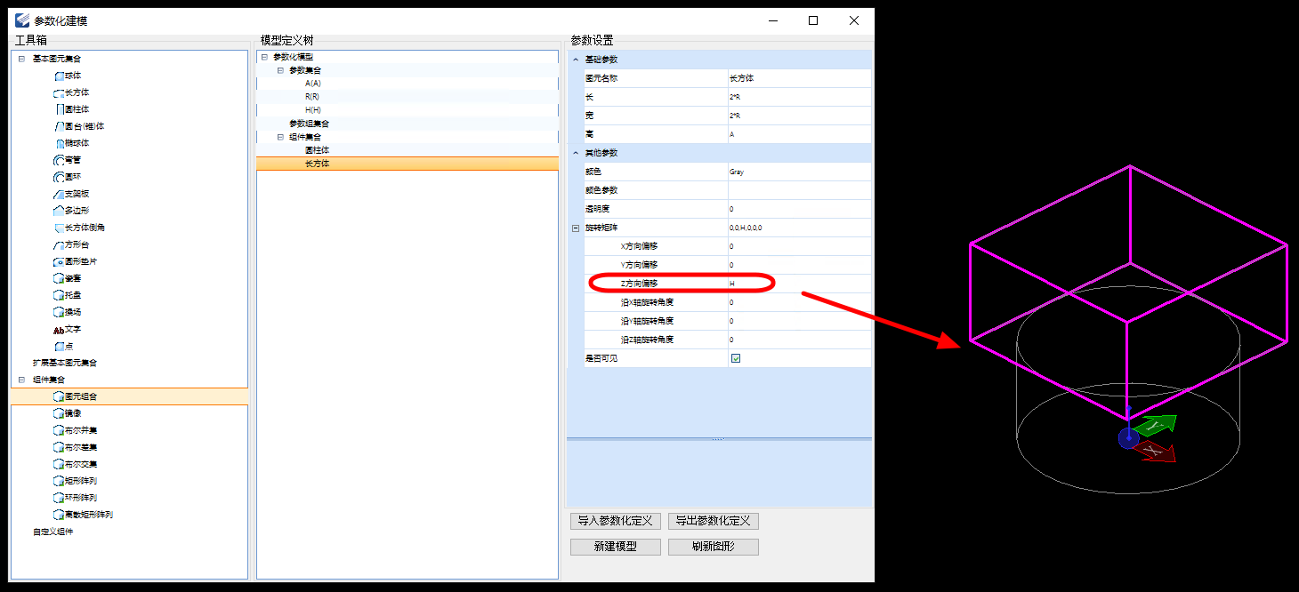Click the empty 颜色参数 value field
This screenshot has height=592, width=1299.
(799, 190)
